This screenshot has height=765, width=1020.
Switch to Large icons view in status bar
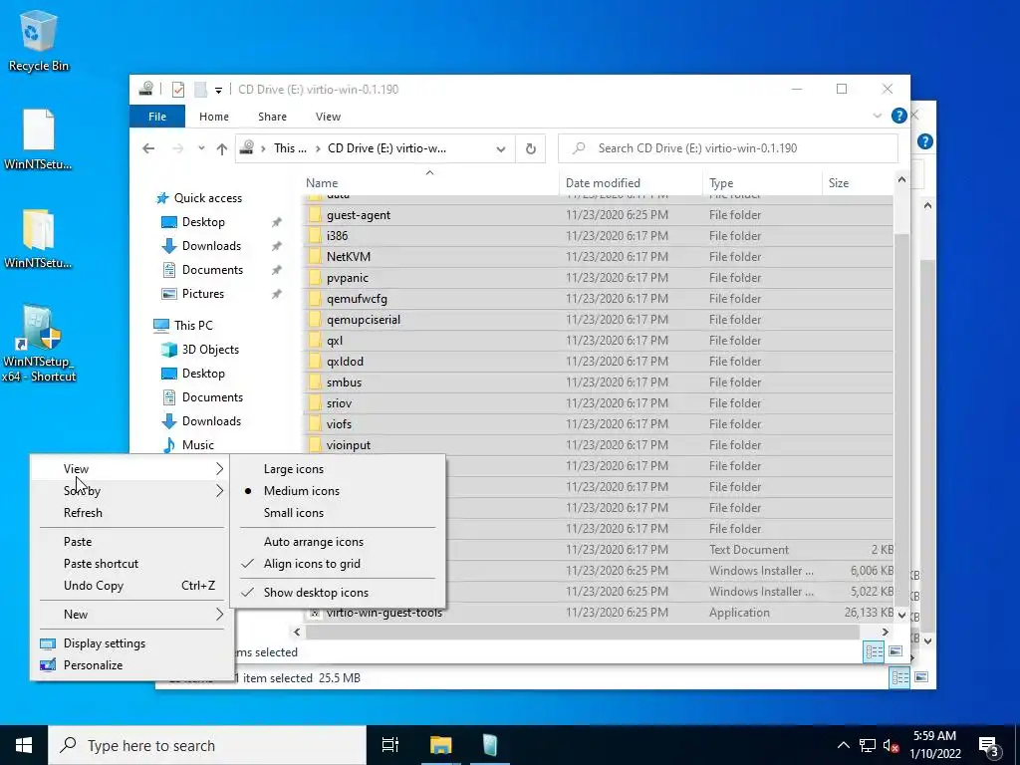coord(895,651)
